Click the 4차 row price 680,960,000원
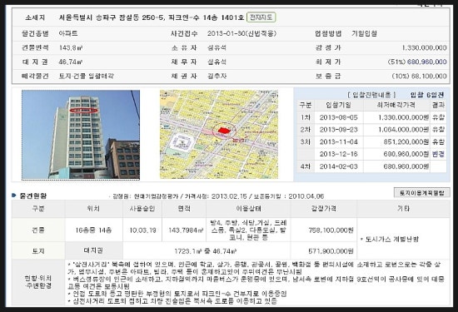 (406, 166)
